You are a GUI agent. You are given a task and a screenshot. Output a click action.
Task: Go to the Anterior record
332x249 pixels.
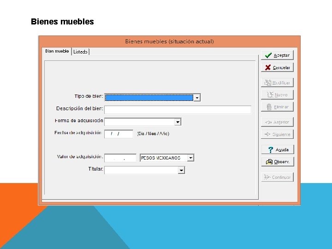tap(278, 122)
